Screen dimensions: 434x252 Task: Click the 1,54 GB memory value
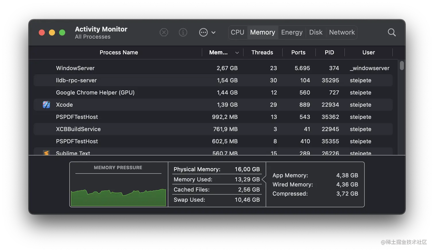(x=227, y=80)
